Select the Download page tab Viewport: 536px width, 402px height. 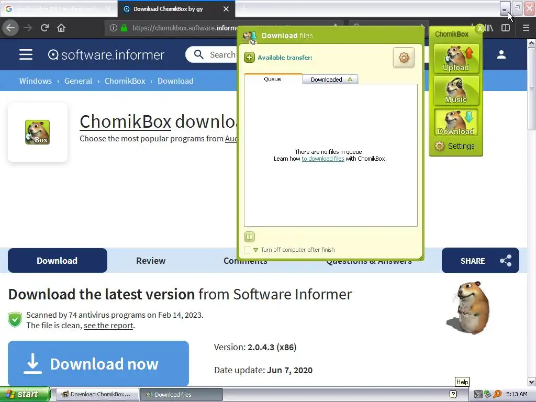[x=58, y=261]
